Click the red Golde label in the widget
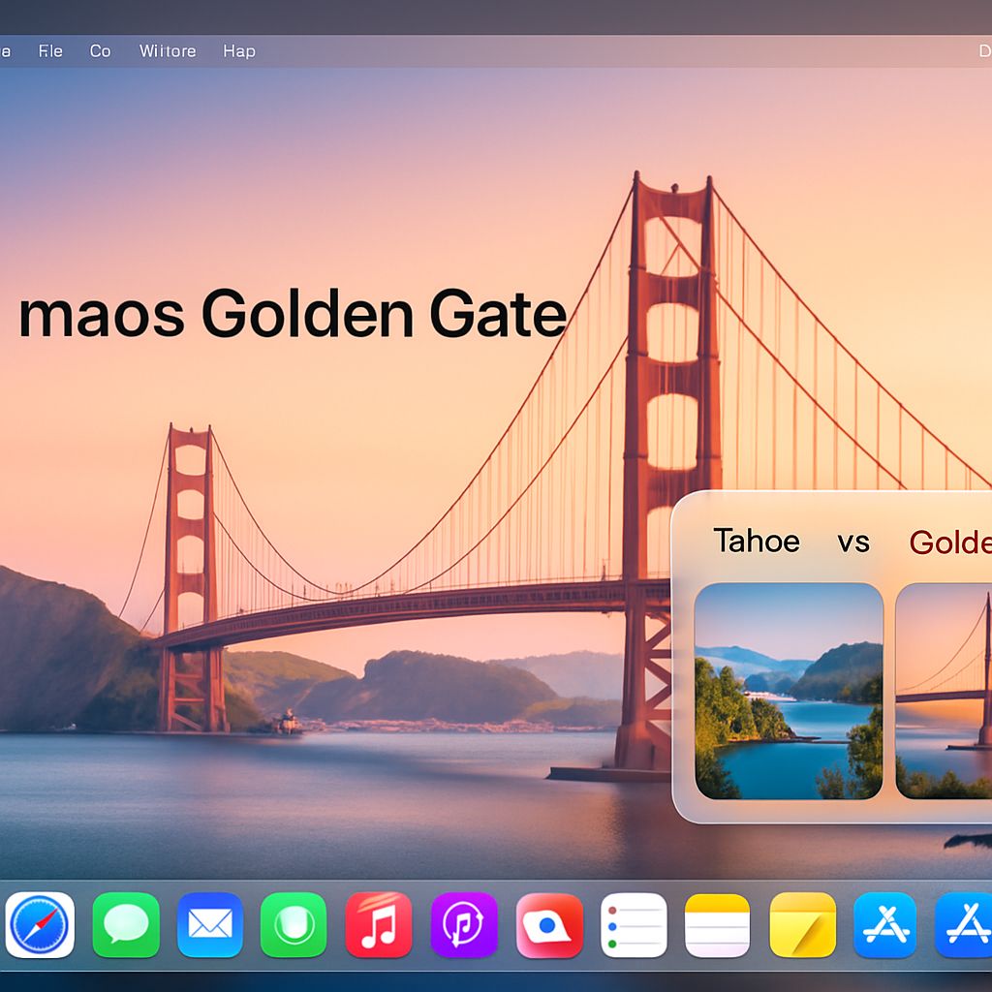 click(x=950, y=542)
